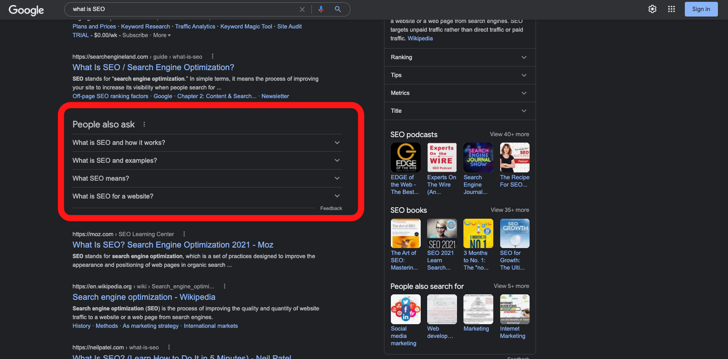728x359 pixels.
Task: Click the Wikipedia link in knowledge panel
Action: (x=420, y=39)
